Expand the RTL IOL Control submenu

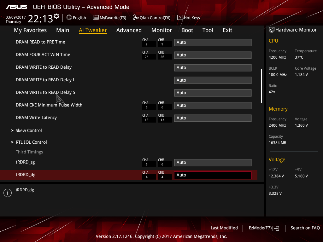point(31,142)
